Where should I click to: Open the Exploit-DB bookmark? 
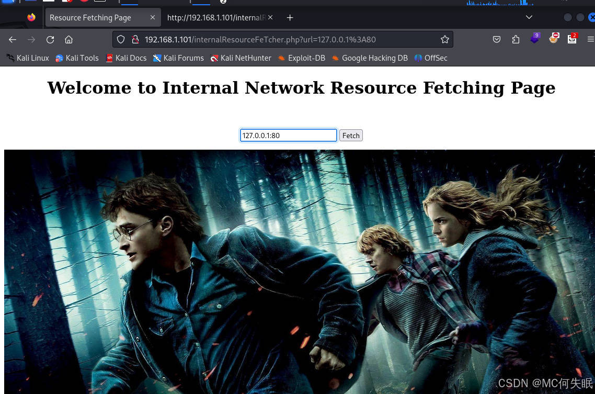(x=302, y=58)
